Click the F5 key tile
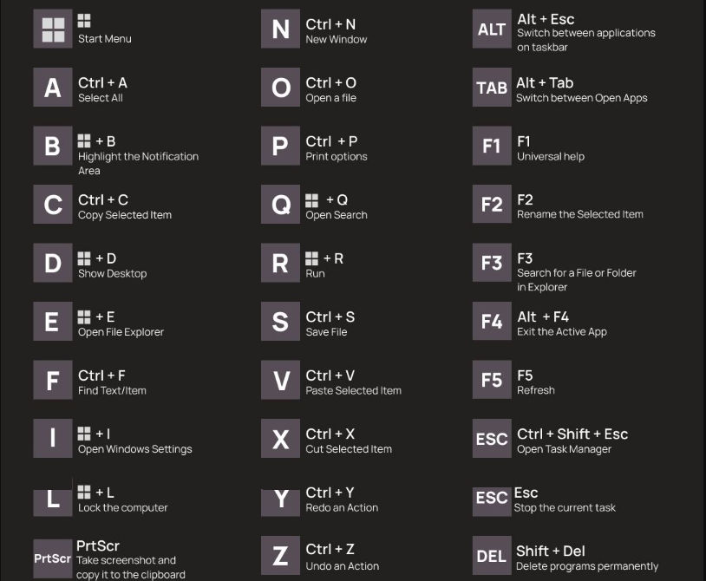The image size is (706, 581). 492,380
